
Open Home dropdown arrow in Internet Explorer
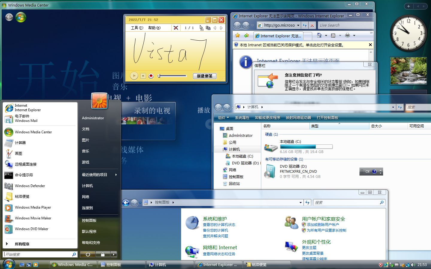pos(326,36)
